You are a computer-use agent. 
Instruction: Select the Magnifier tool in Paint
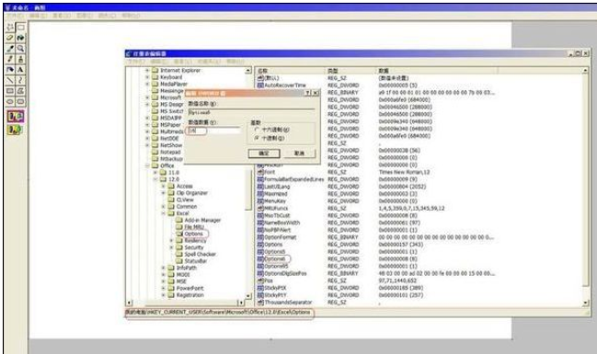tap(20, 49)
